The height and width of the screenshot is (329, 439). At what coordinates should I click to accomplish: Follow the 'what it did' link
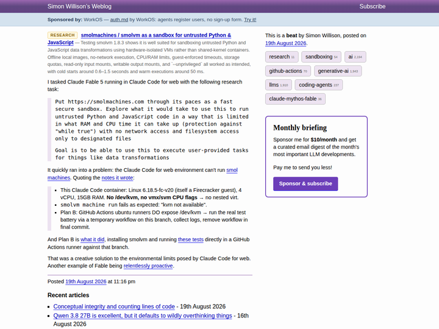tap(93, 239)
